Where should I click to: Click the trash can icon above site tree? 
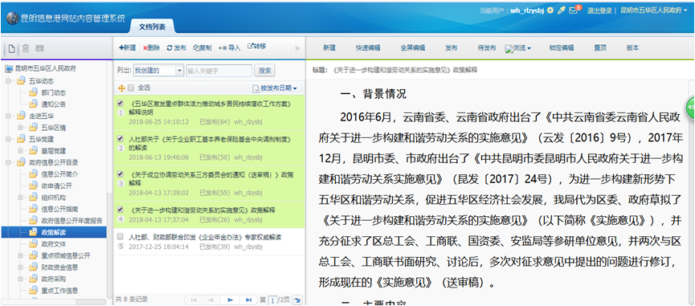coord(26,48)
